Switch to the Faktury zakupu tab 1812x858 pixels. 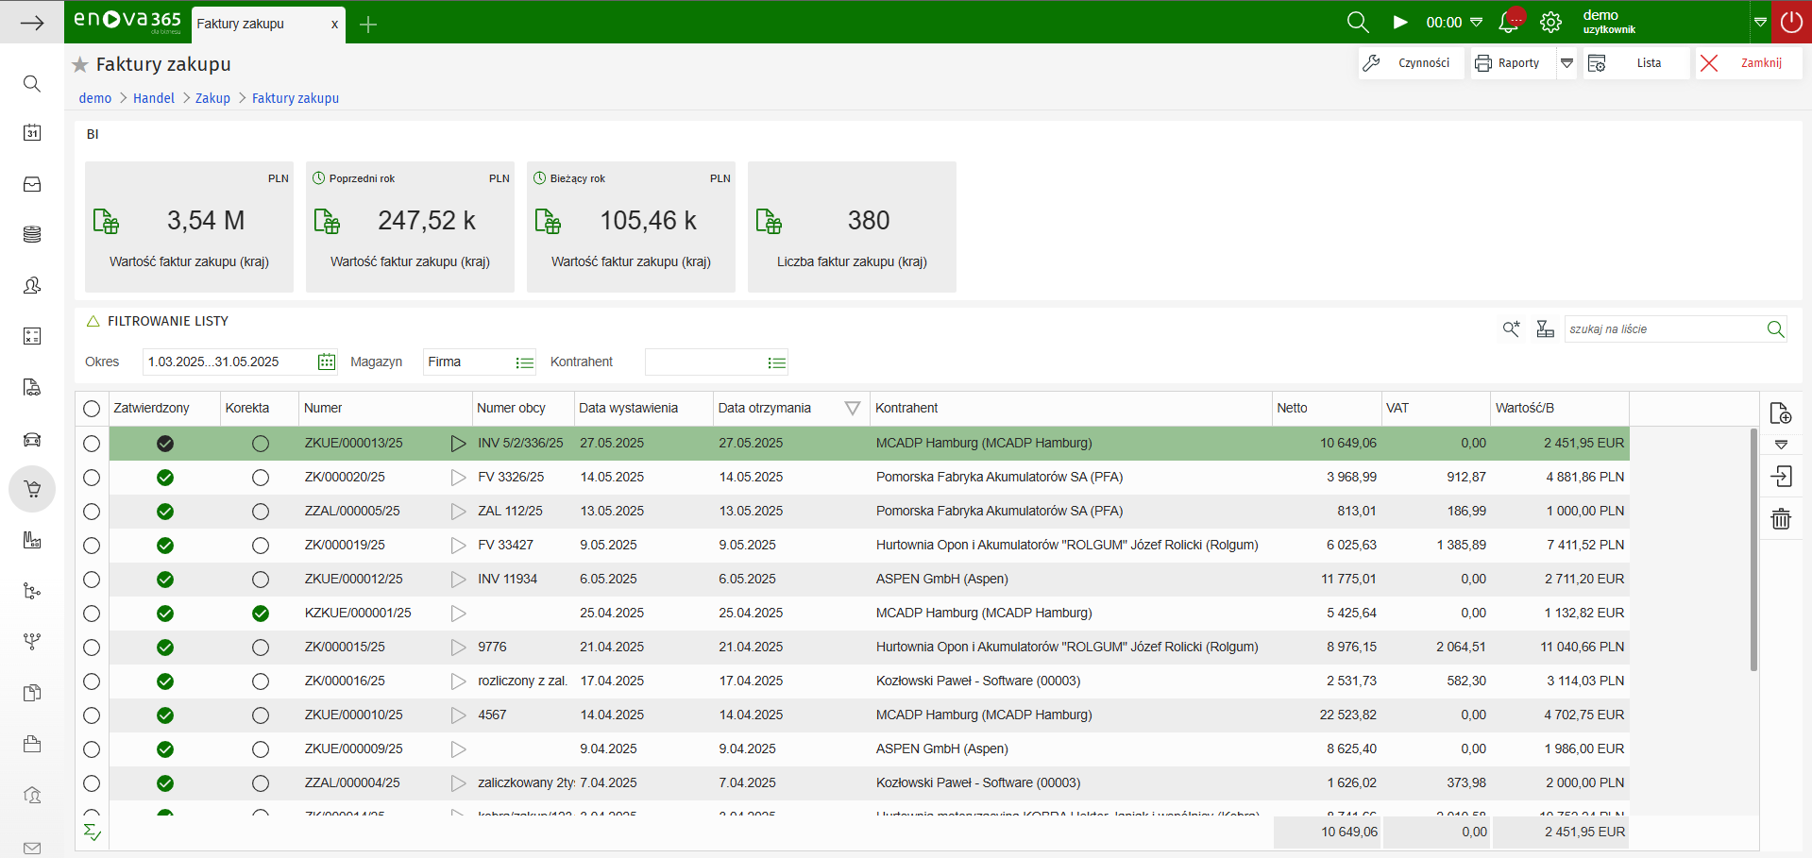coord(241,24)
